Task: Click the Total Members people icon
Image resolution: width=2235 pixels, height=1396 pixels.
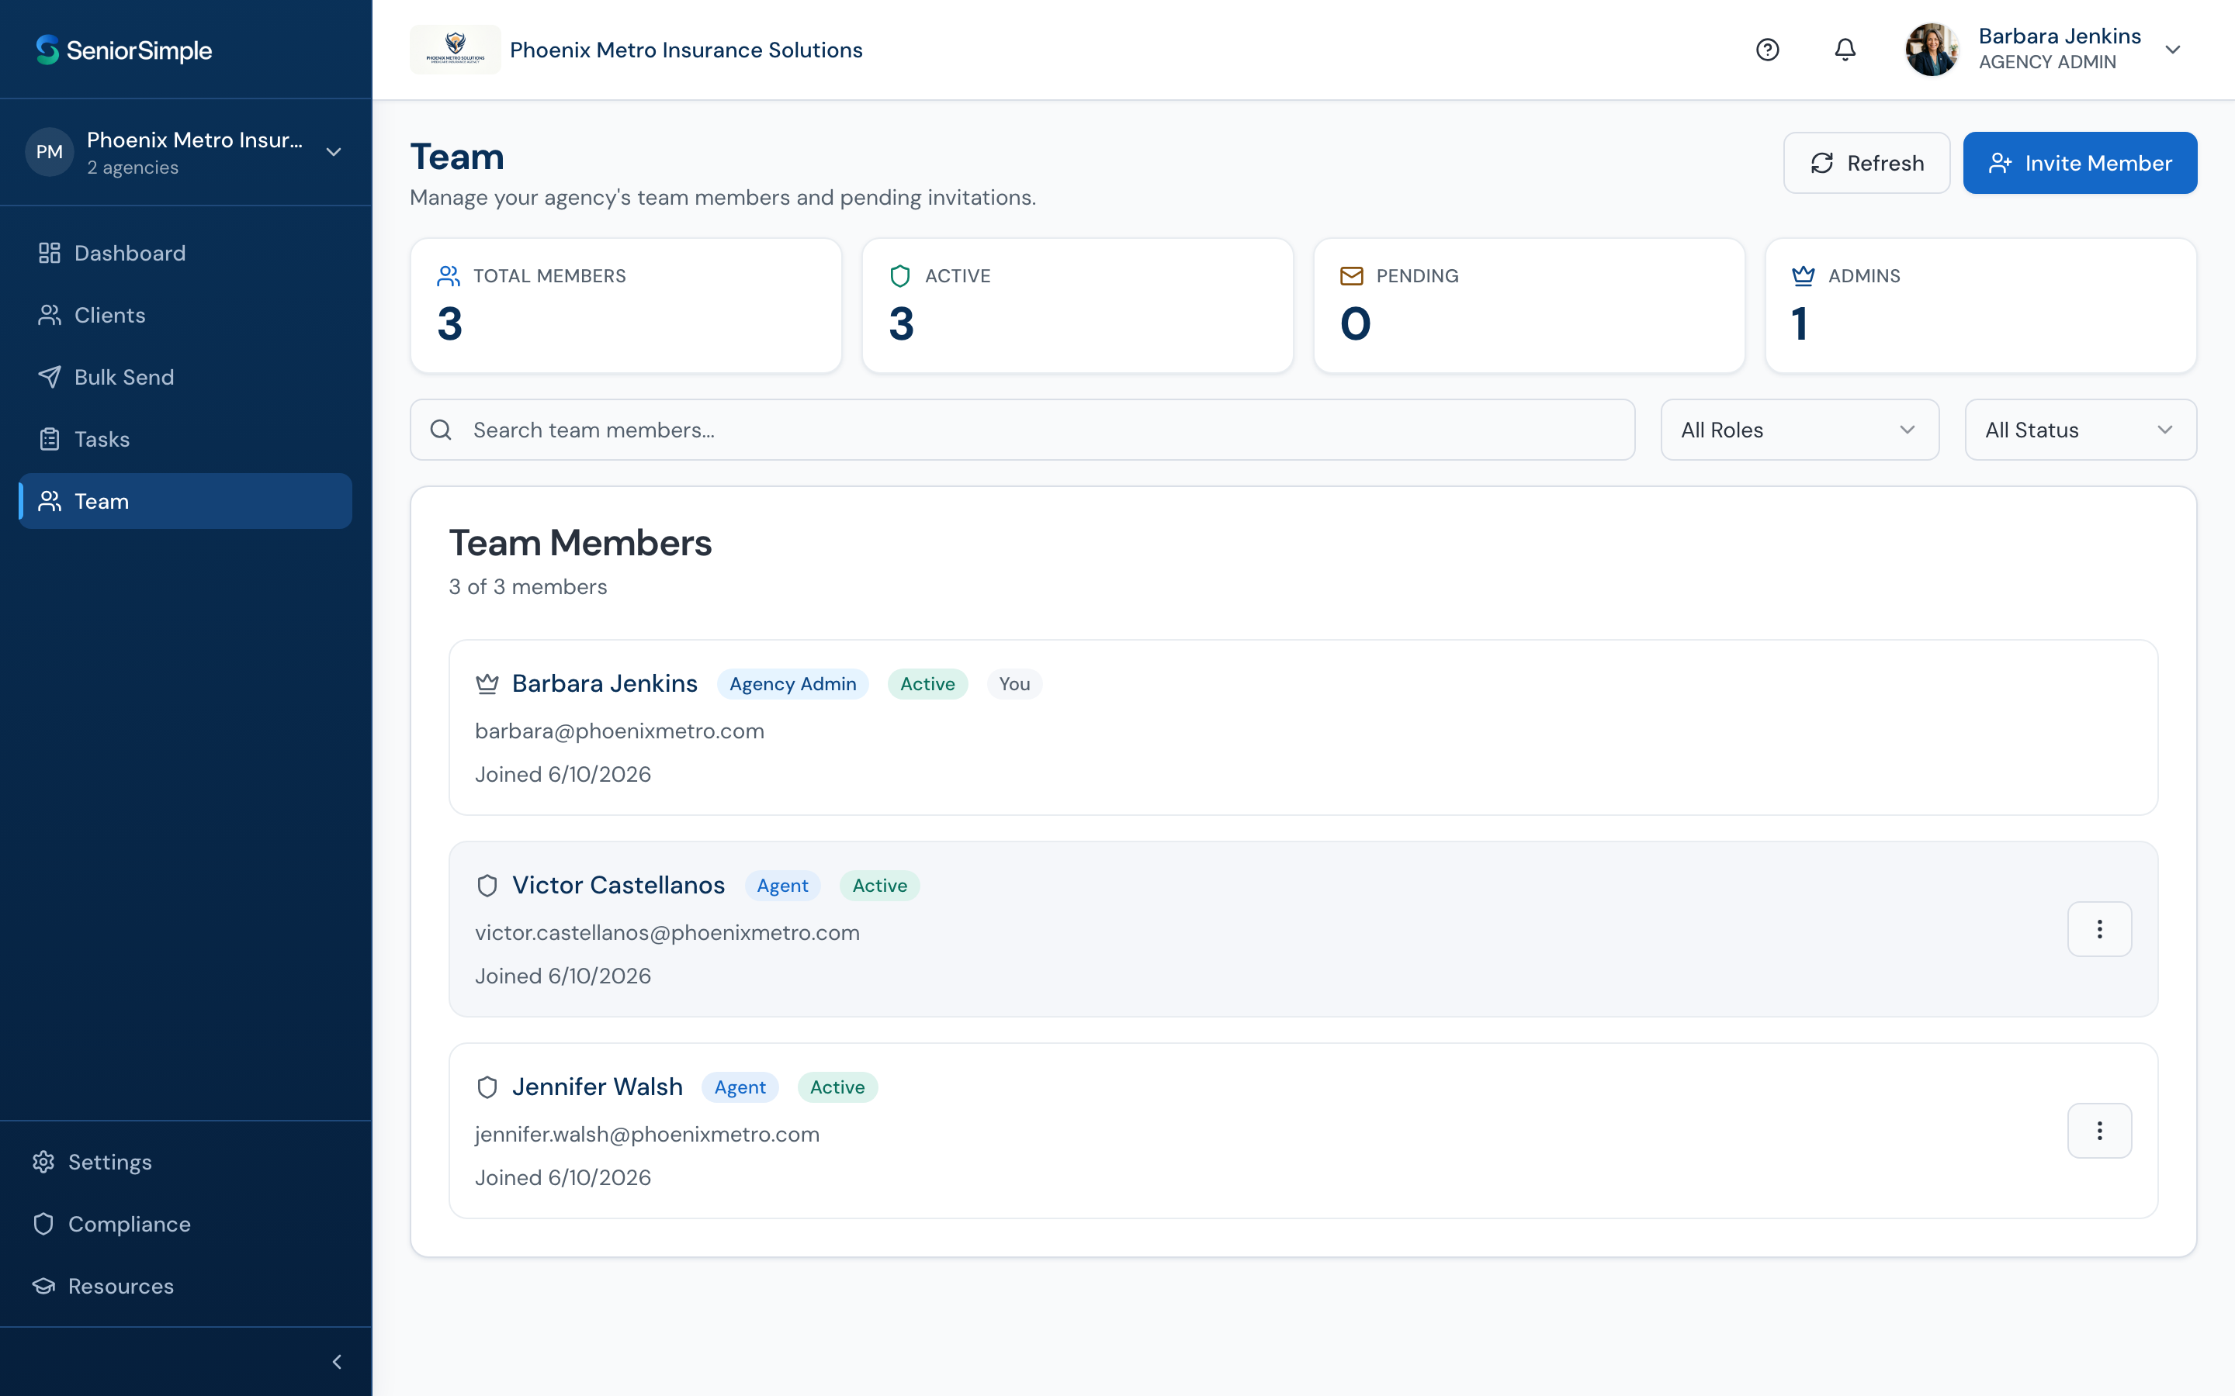Action: click(x=449, y=276)
